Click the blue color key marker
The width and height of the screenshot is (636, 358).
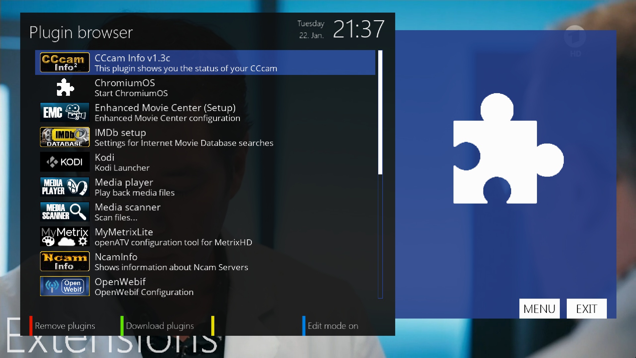[x=304, y=326]
